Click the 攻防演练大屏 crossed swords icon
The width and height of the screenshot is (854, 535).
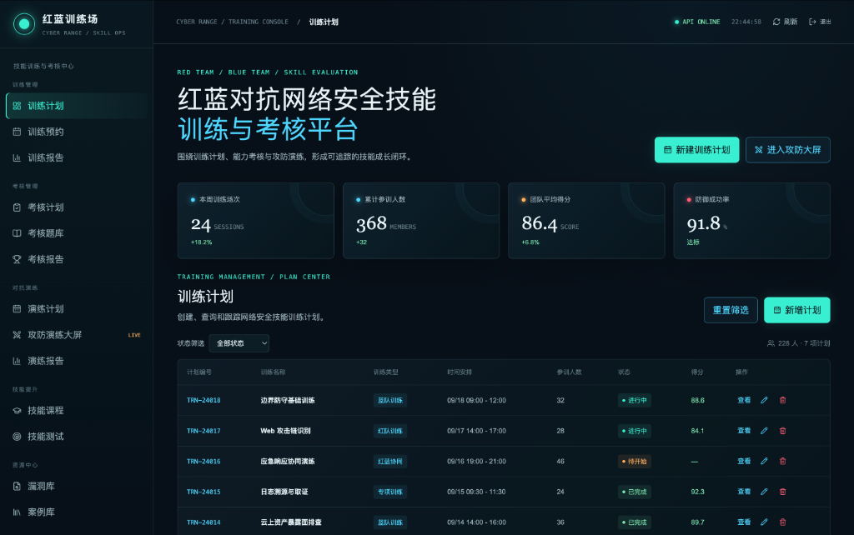click(17, 335)
